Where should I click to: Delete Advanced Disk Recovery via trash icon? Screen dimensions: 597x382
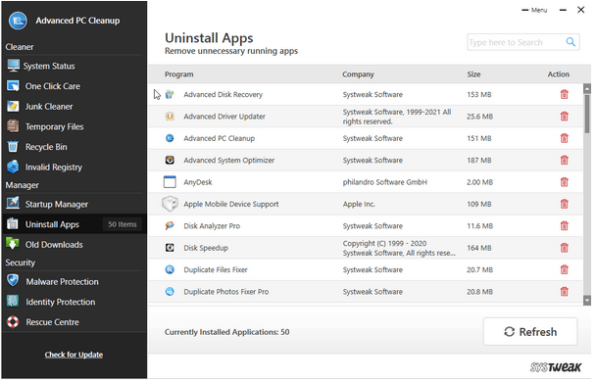point(565,94)
